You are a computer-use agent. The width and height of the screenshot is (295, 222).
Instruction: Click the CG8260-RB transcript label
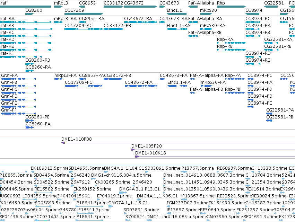click(x=38, y=60)
